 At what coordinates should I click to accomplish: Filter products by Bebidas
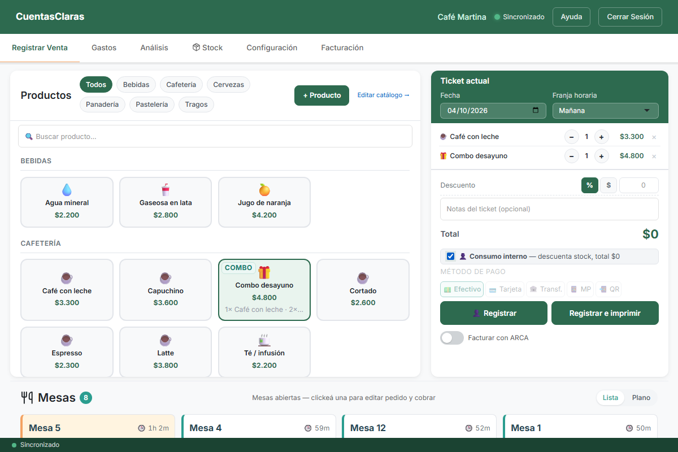pos(136,85)
